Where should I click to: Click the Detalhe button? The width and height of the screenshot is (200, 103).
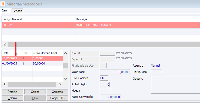tap(13, 92)
